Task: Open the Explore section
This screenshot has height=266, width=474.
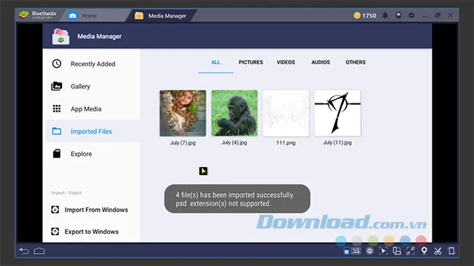Action: click(x=93, y=154)
